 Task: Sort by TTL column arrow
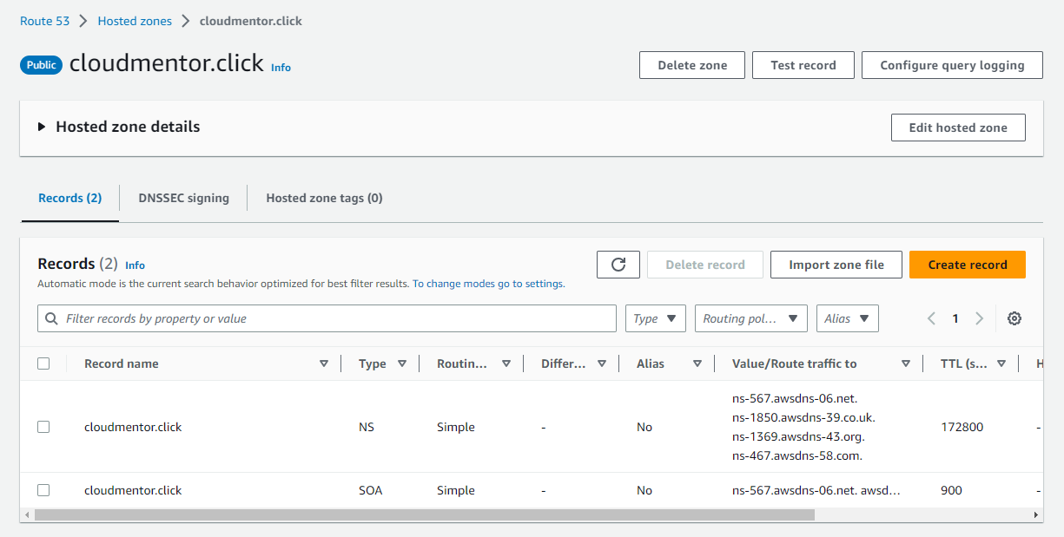pos(1001,363)
